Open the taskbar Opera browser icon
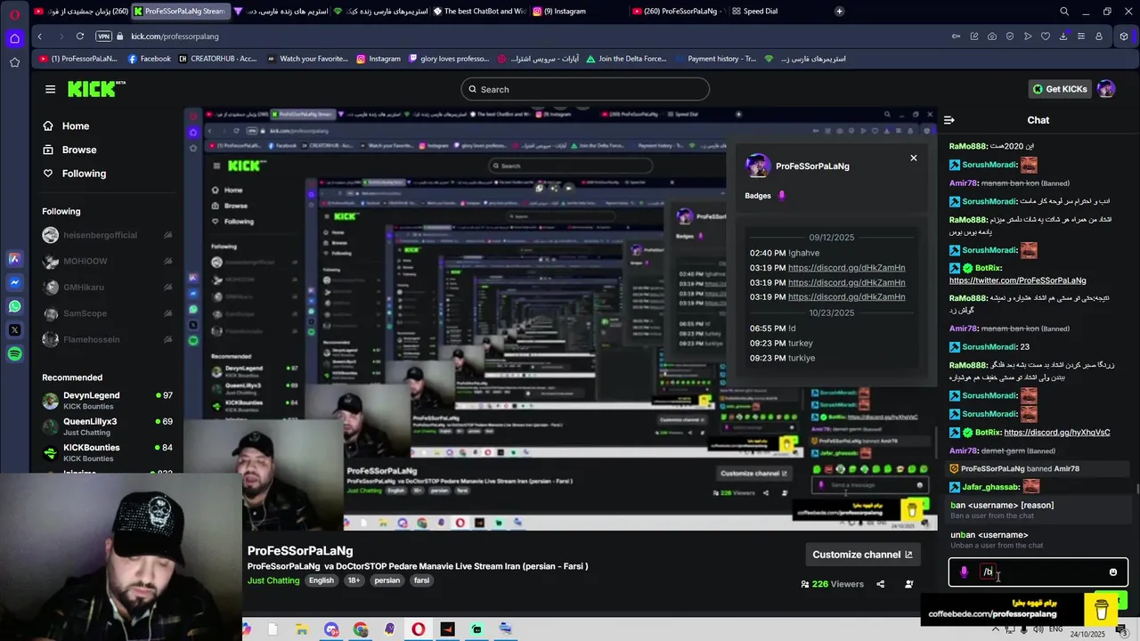The height and width of the screenshot is (641, 1140). 418,629
